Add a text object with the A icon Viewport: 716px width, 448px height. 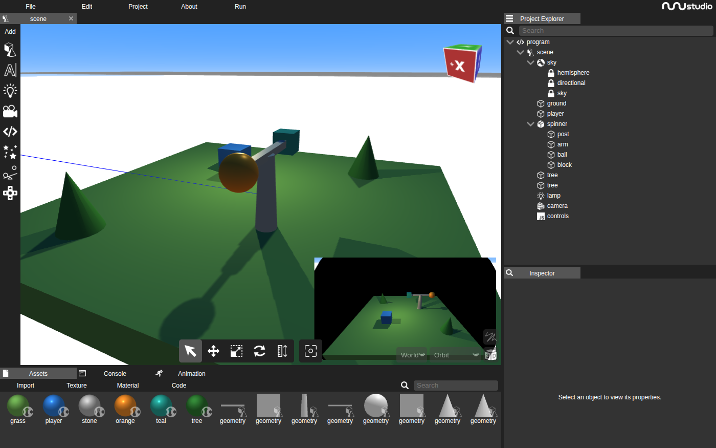tap(10, 70)
